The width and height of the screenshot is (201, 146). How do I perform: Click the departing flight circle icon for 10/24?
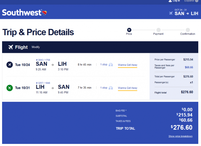(x=10, y=65)
